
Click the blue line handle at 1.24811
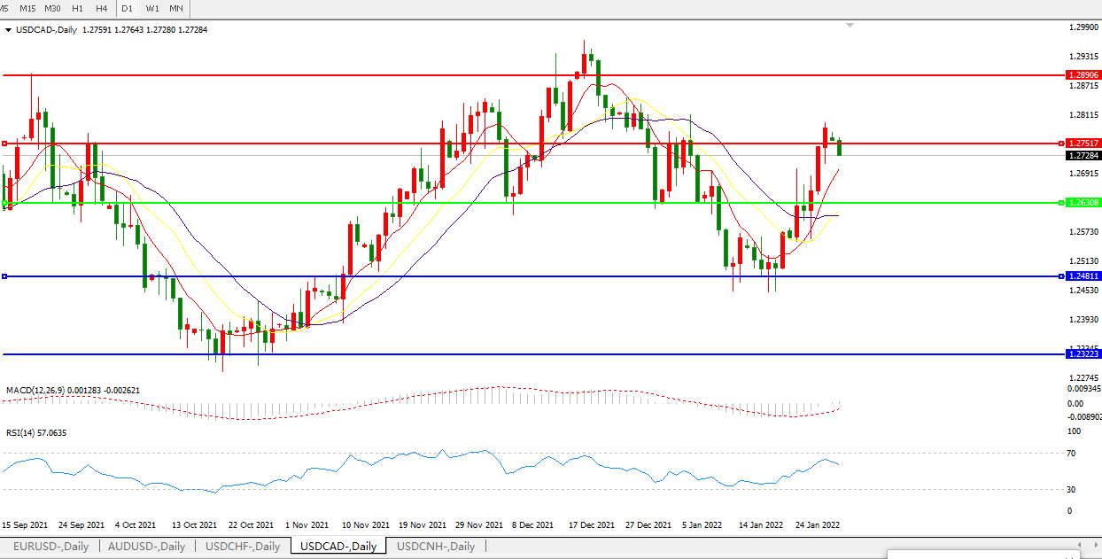point(4,276)
